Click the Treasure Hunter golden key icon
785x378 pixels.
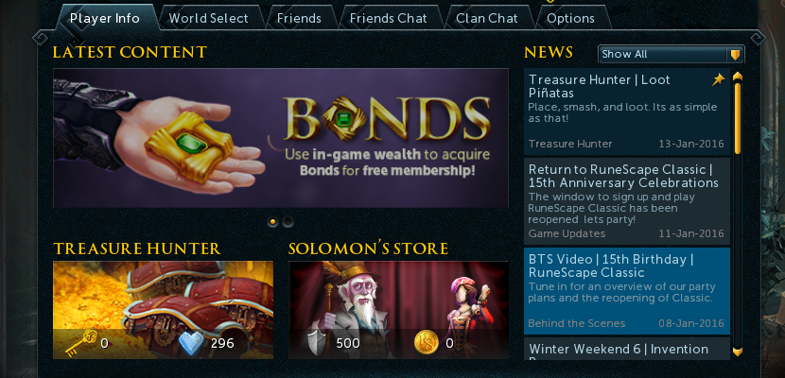click(80, 343)
